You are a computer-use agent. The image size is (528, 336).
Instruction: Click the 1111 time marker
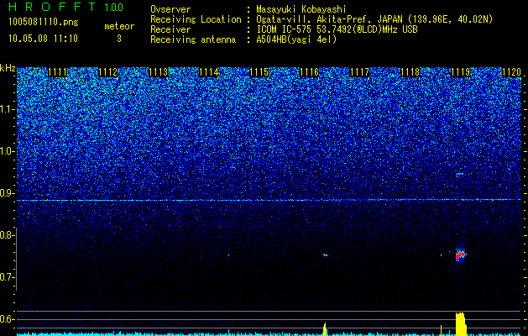[58, 72]
